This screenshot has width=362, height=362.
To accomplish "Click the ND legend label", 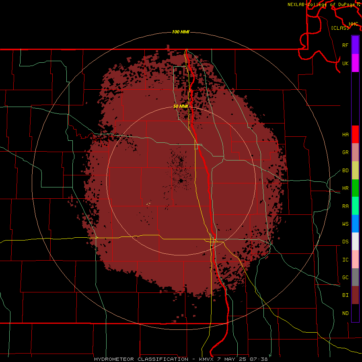I will (x=345, y=313).
